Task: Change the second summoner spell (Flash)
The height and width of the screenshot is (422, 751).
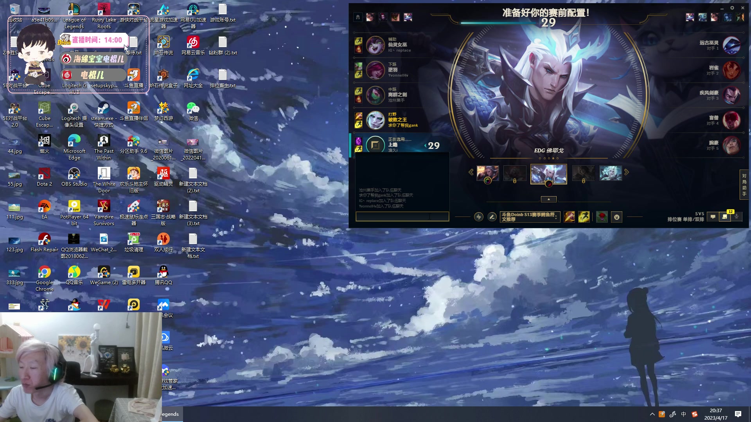Action: [584, 217]
